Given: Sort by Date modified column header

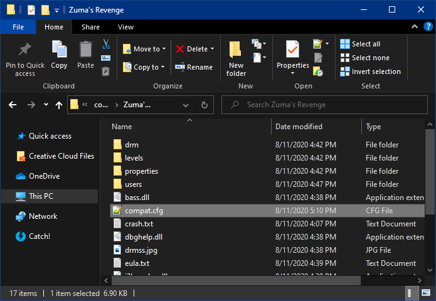Looking at the screenshot, I should pos(316,127).
